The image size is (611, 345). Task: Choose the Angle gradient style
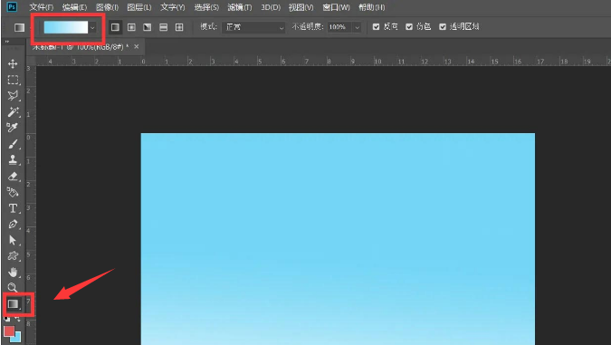tap(148, 27)
